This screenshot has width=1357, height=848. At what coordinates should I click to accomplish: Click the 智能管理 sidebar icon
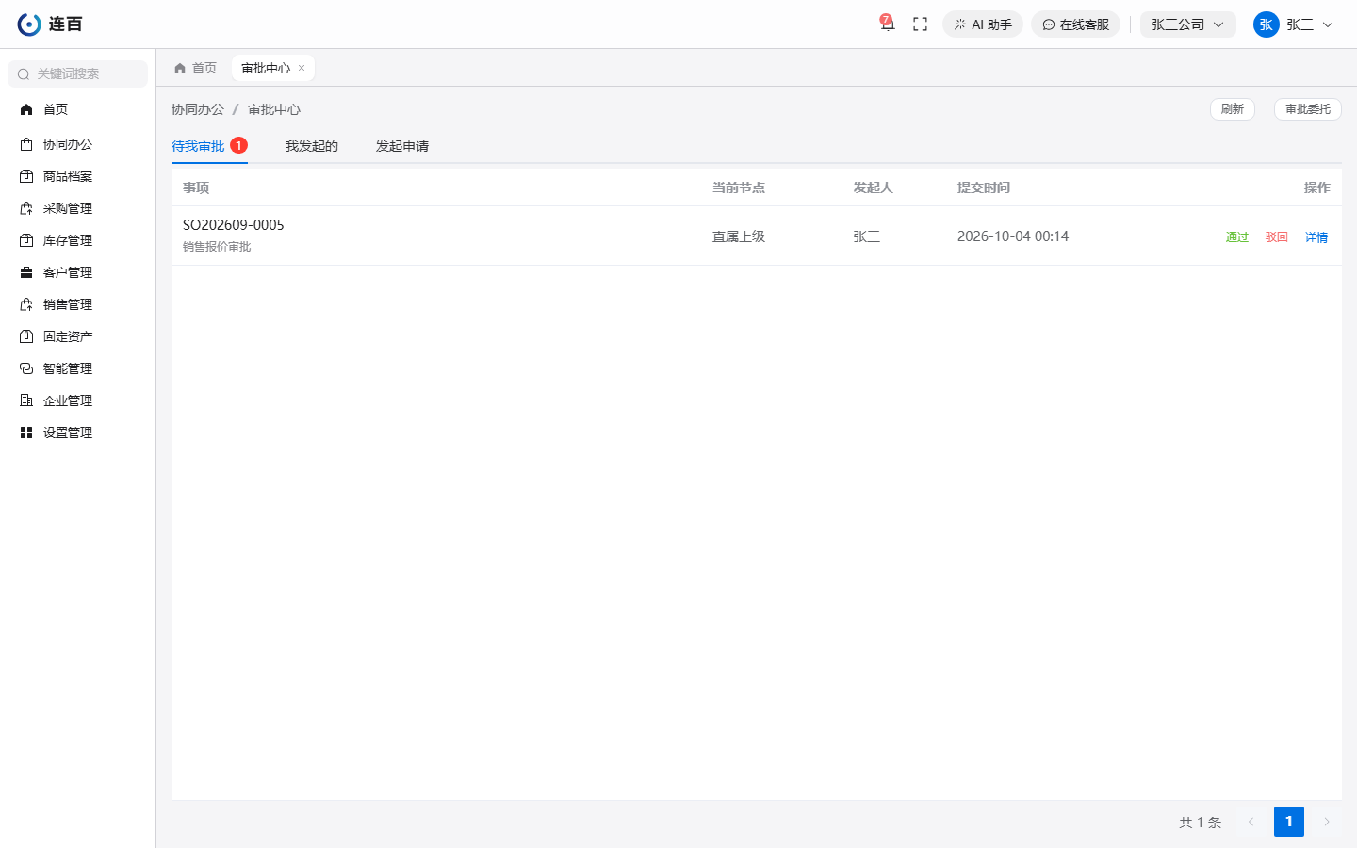point(26,368)
